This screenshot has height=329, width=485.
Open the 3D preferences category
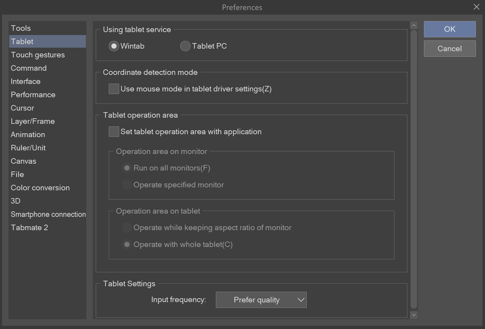coord(47,201)
